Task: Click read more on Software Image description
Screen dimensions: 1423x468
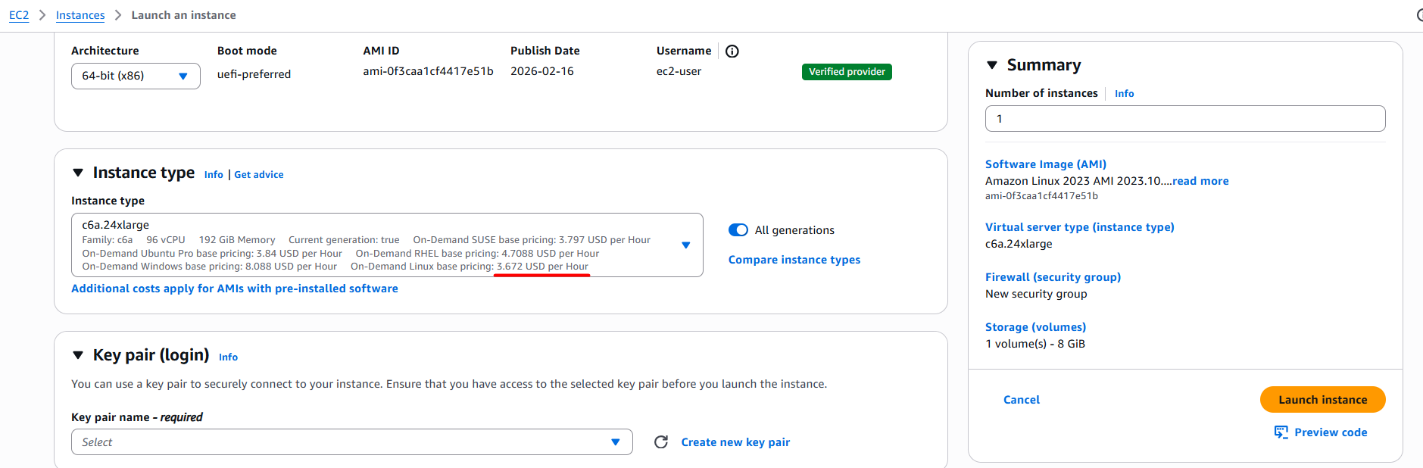Action: (1200, 181)
